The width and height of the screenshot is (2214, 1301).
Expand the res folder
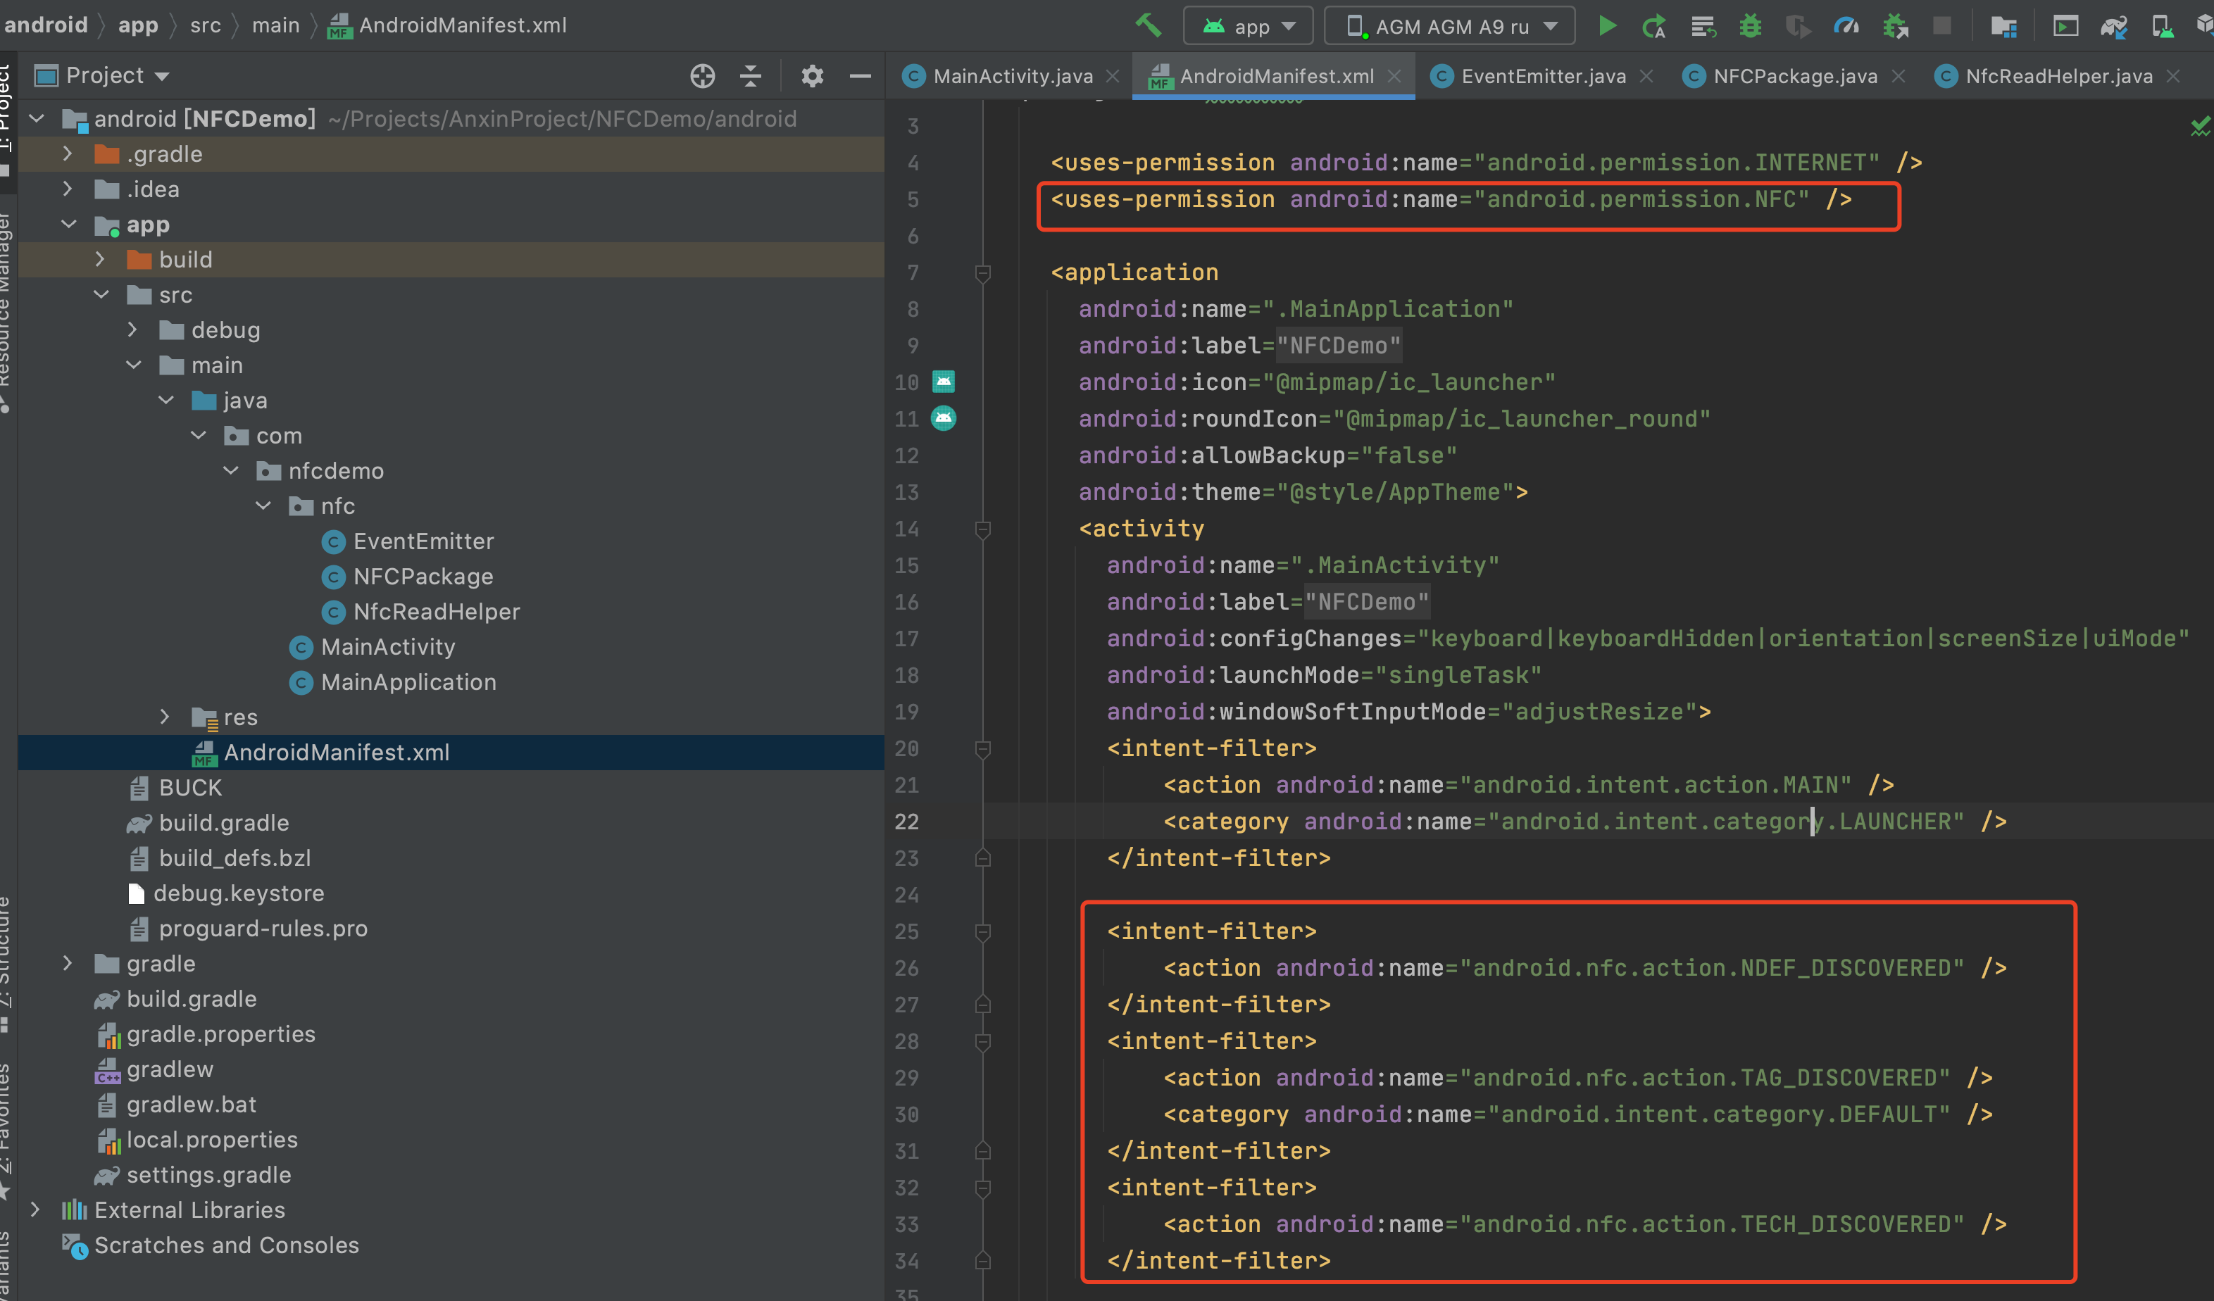click(165, 717)
